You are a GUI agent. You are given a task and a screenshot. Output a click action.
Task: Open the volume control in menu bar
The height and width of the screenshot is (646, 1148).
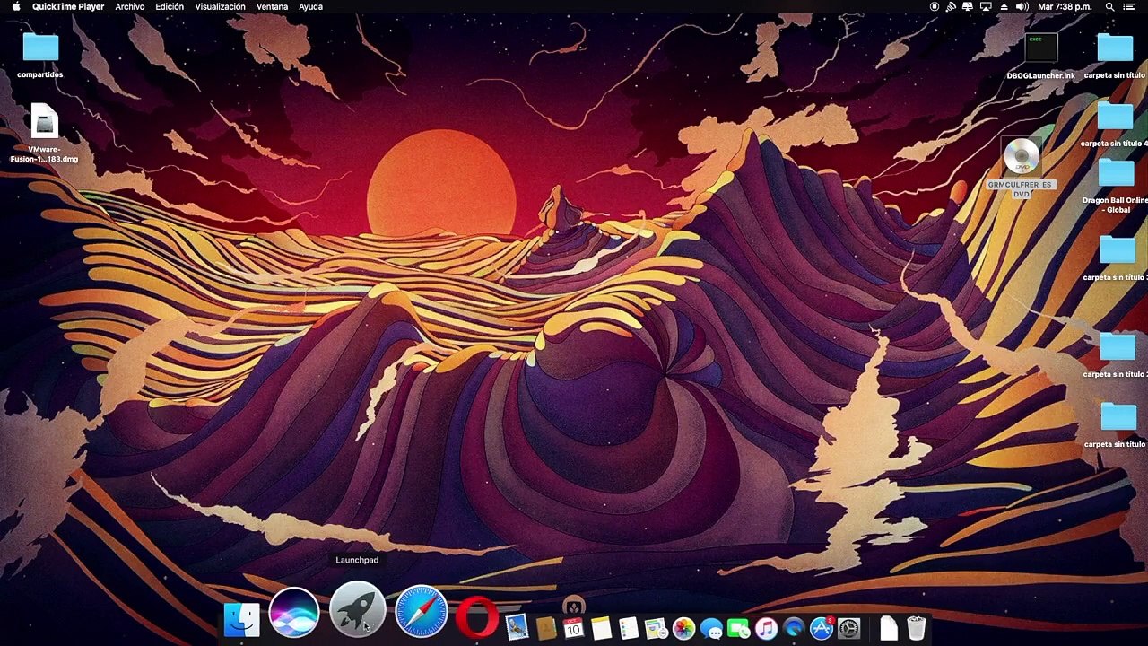click(x=1022, y=7)
